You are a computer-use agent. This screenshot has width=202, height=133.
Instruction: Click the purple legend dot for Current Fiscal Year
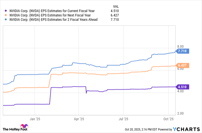pos(6,11)
